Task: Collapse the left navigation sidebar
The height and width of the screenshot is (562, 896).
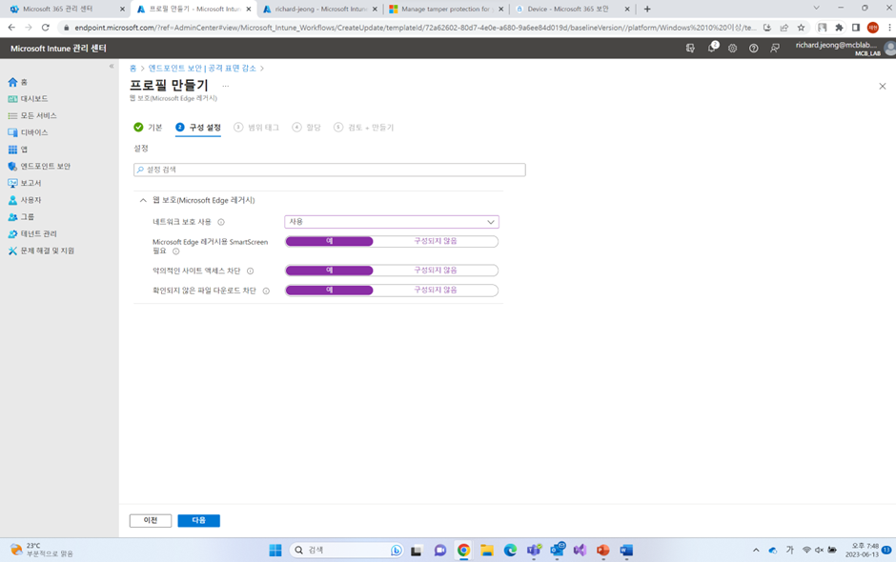Action: click(112, 67)
